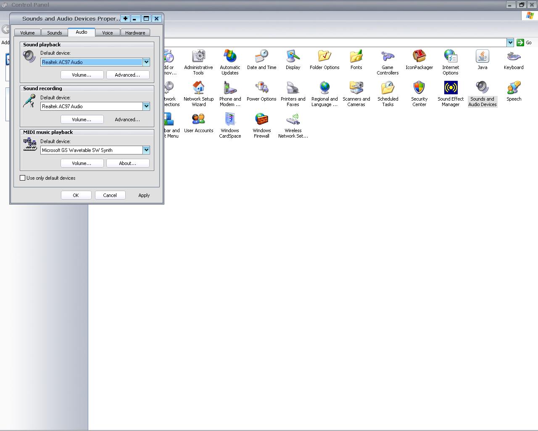
Task: Open Security Center icon
Action: pyautogui.click(x=419, y=93)
